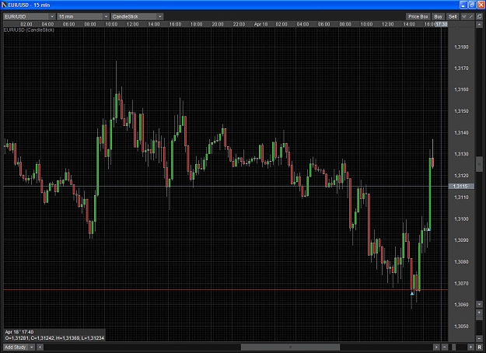Click the price axis scroll-up arrow
Viewport: 486px width, 353px height.
click(x=479, y=24)
